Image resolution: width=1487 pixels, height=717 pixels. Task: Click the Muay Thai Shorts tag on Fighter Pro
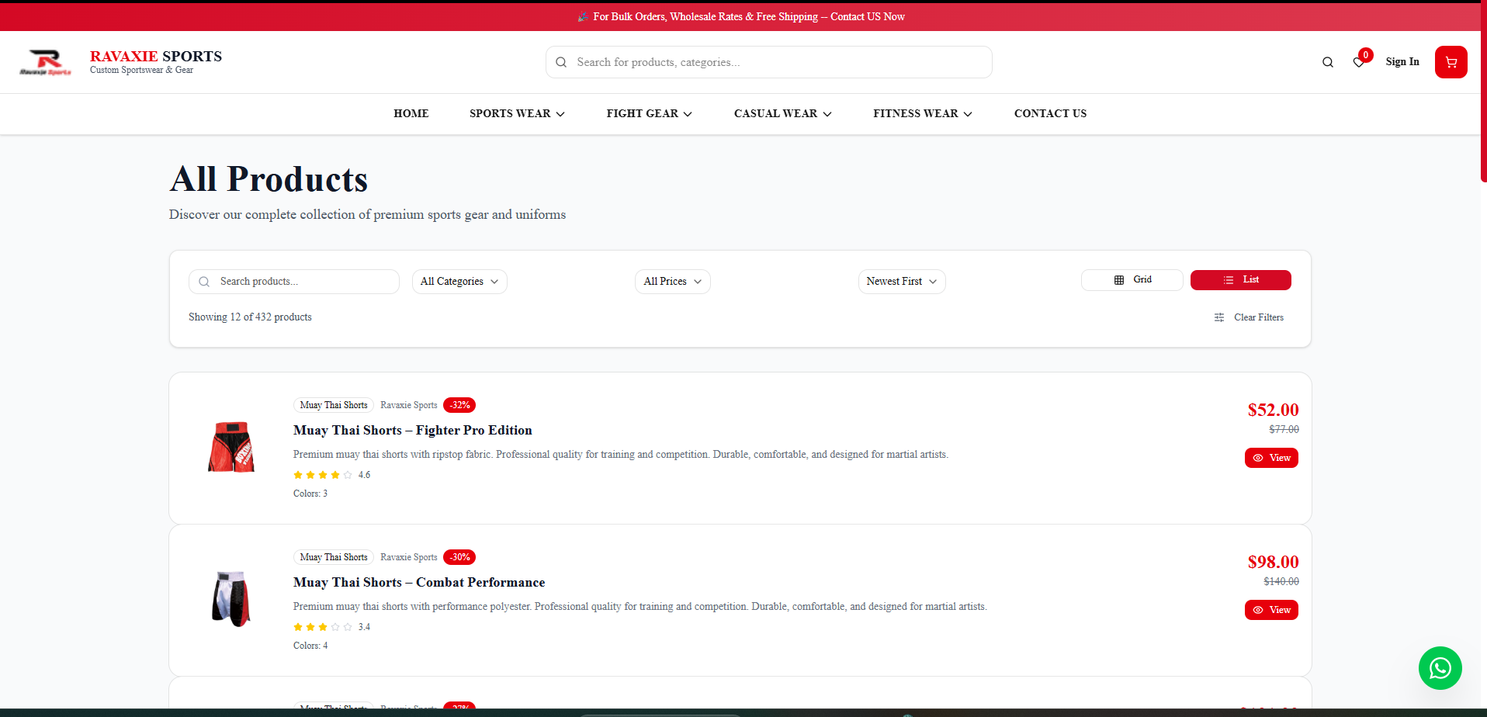334,405
